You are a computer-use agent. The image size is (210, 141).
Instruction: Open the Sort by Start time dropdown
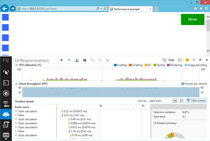[163, 101]
